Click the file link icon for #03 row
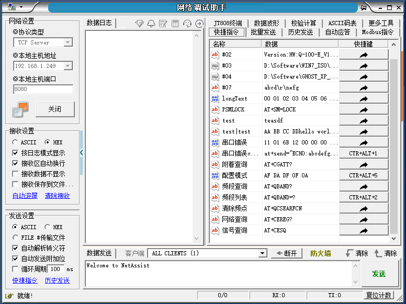The height and width of the screenshot is (304, 406). click(215, 66)
